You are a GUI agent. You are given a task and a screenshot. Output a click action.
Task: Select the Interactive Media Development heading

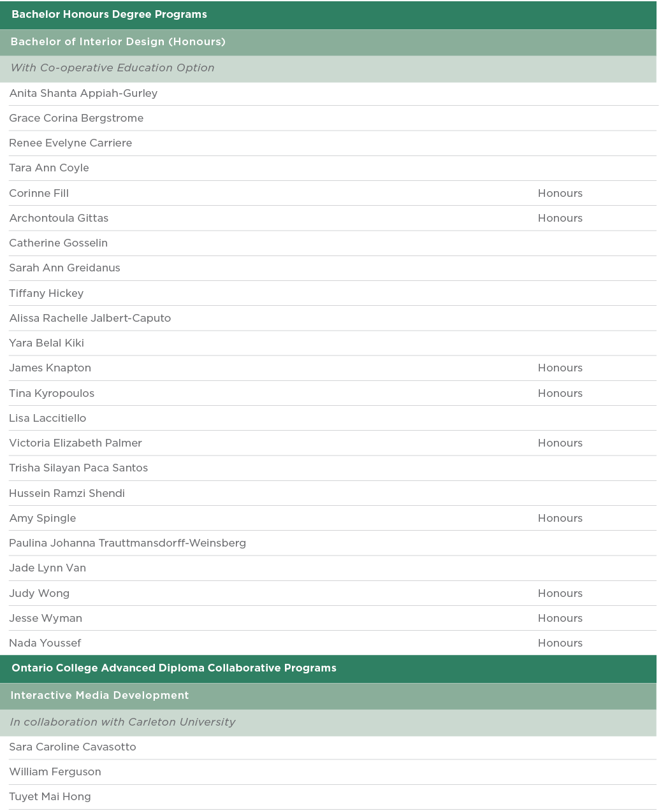(99, 695)
